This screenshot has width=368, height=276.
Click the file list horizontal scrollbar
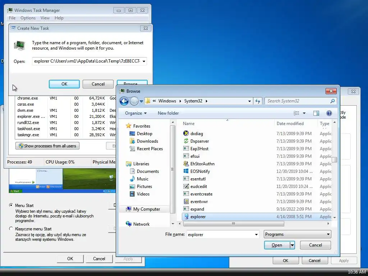(x=234, y=224)
